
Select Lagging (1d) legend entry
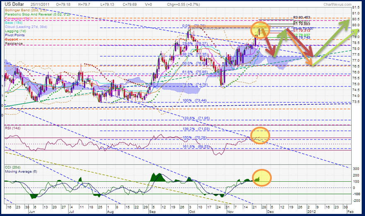[16, 31]
